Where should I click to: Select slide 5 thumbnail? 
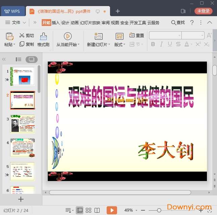pos(23,171)
